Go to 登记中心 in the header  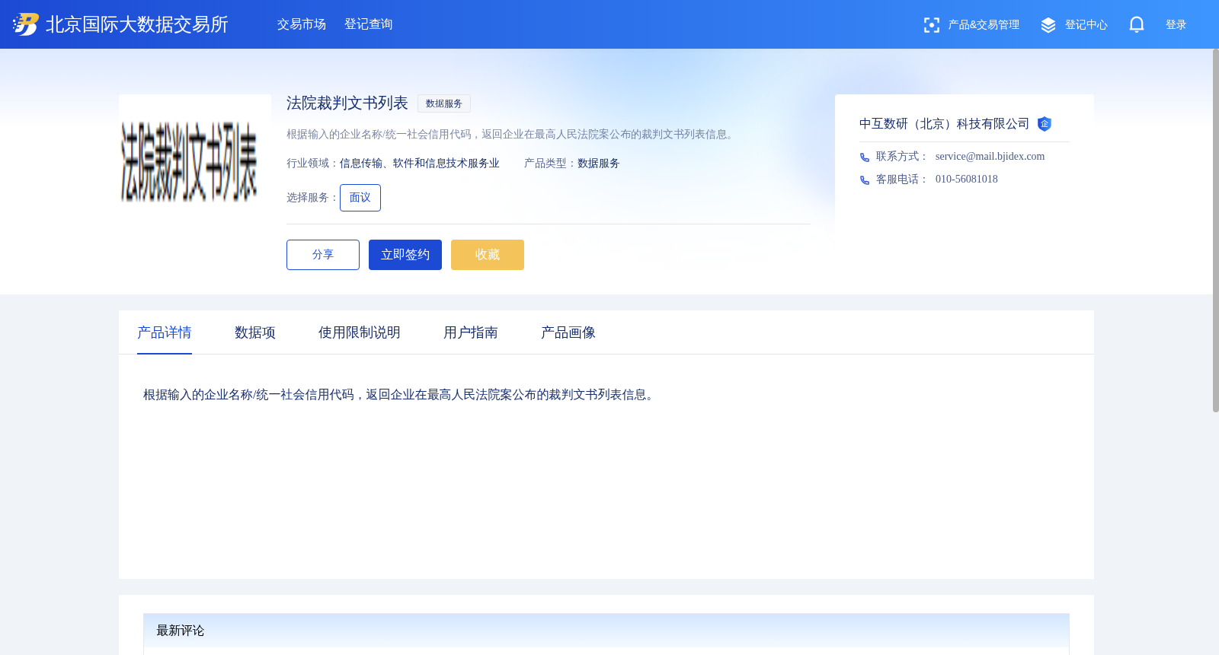[x=1086, y=25]
